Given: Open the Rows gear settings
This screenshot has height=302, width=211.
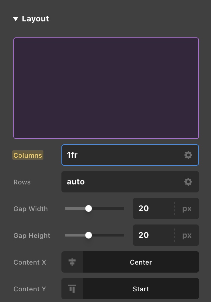Looking at the screenshot, I should pyautogui.click(x=188, y=182).
